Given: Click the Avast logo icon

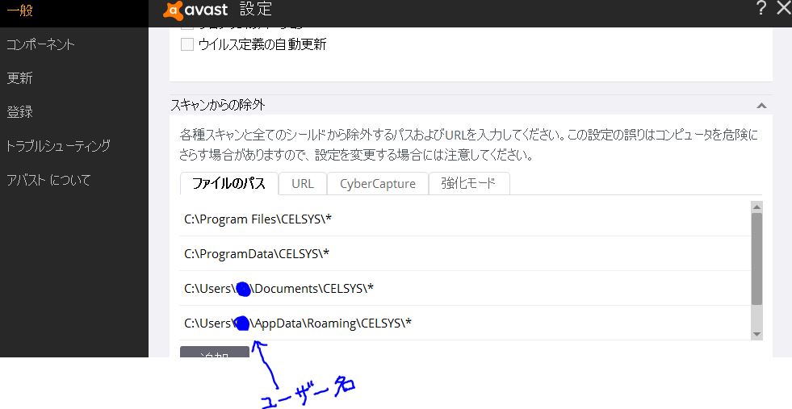Looking at the screenshot, I should coord(173,10).
